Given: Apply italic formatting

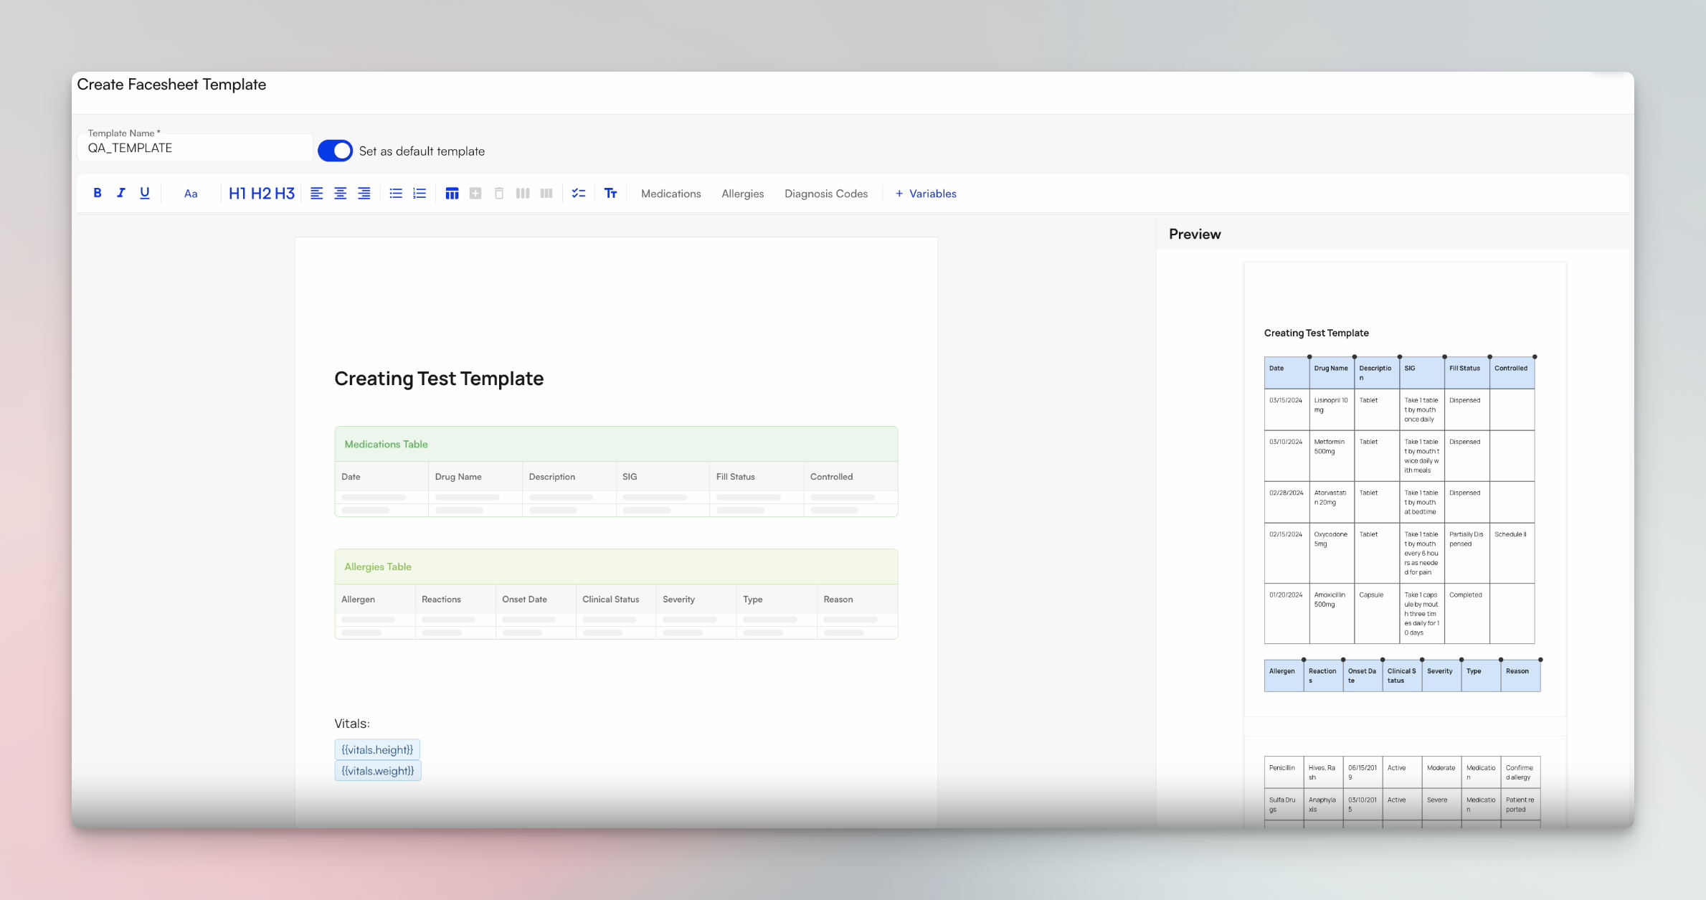Looking at the screenshot, I should click(121, 194).
